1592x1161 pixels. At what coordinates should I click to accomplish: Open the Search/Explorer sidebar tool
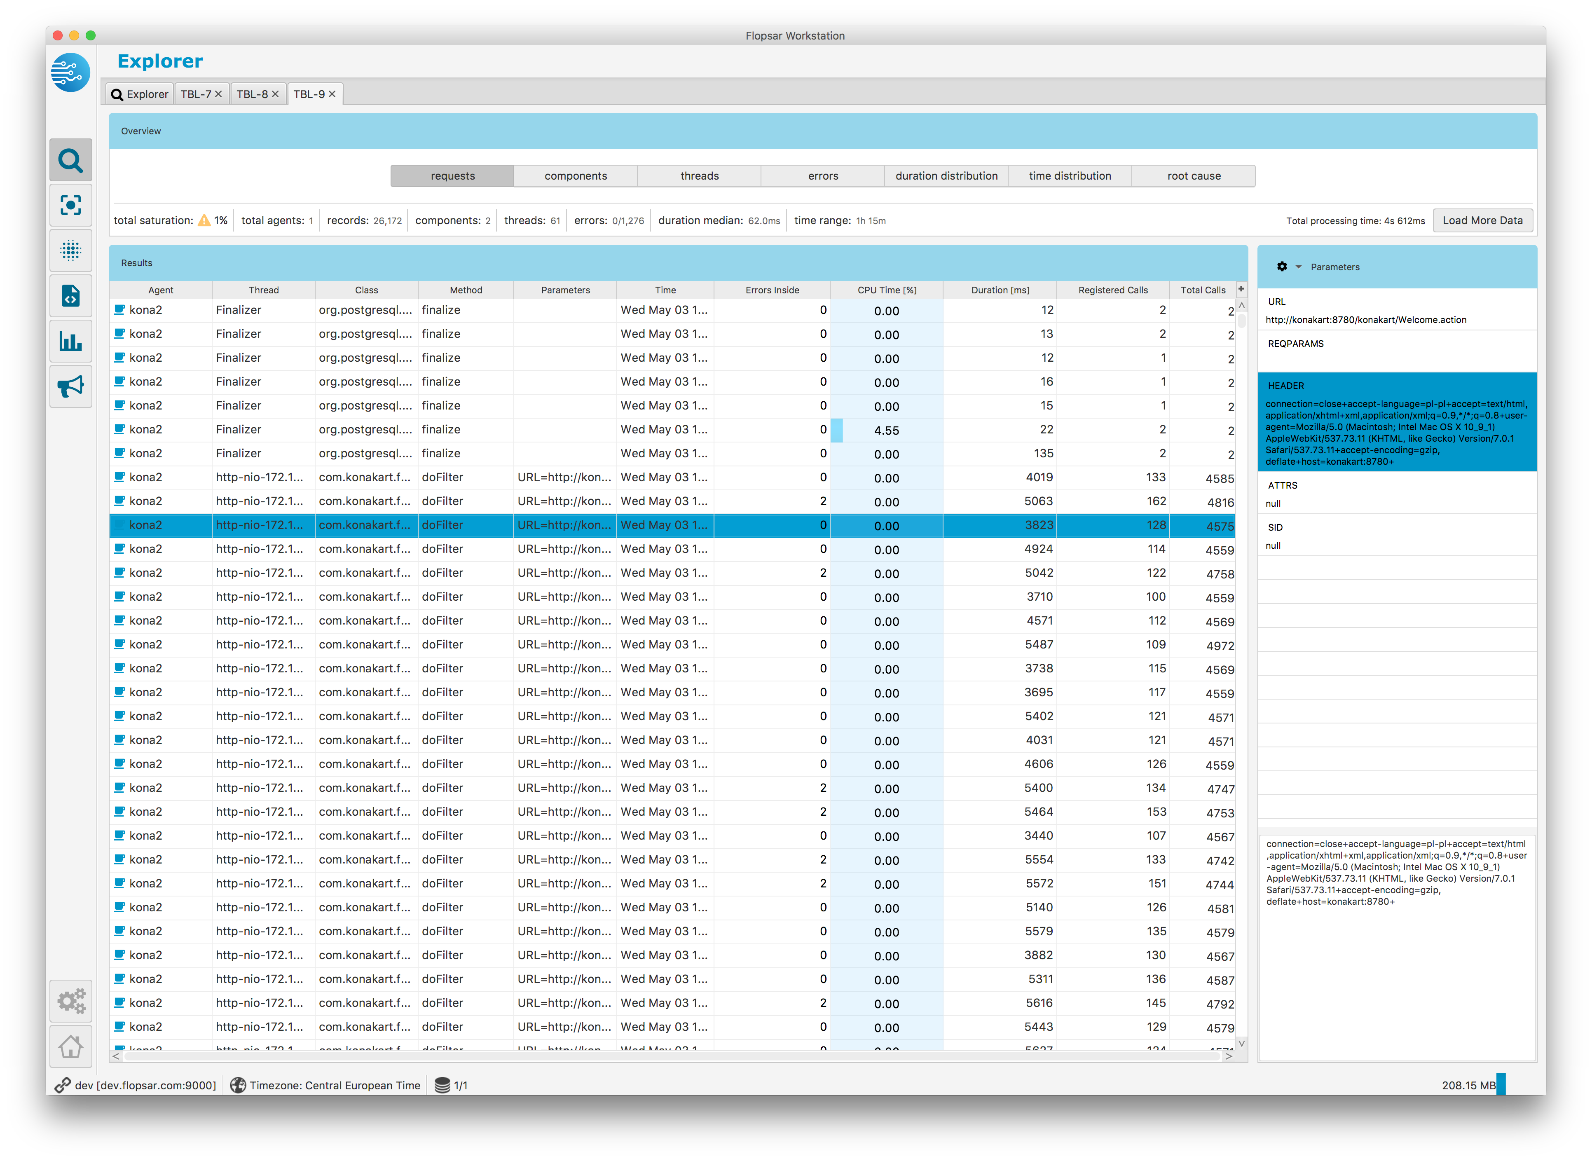click(70, 160)
